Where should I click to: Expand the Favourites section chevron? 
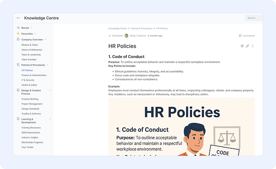coord(35,34)
